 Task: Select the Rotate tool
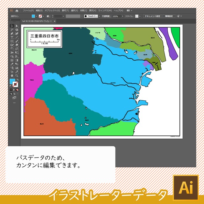tap(12, 49)
